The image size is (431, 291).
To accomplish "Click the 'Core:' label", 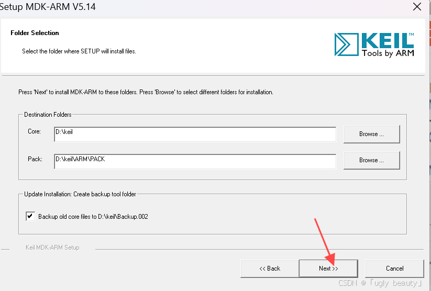I will click(35, 131).
